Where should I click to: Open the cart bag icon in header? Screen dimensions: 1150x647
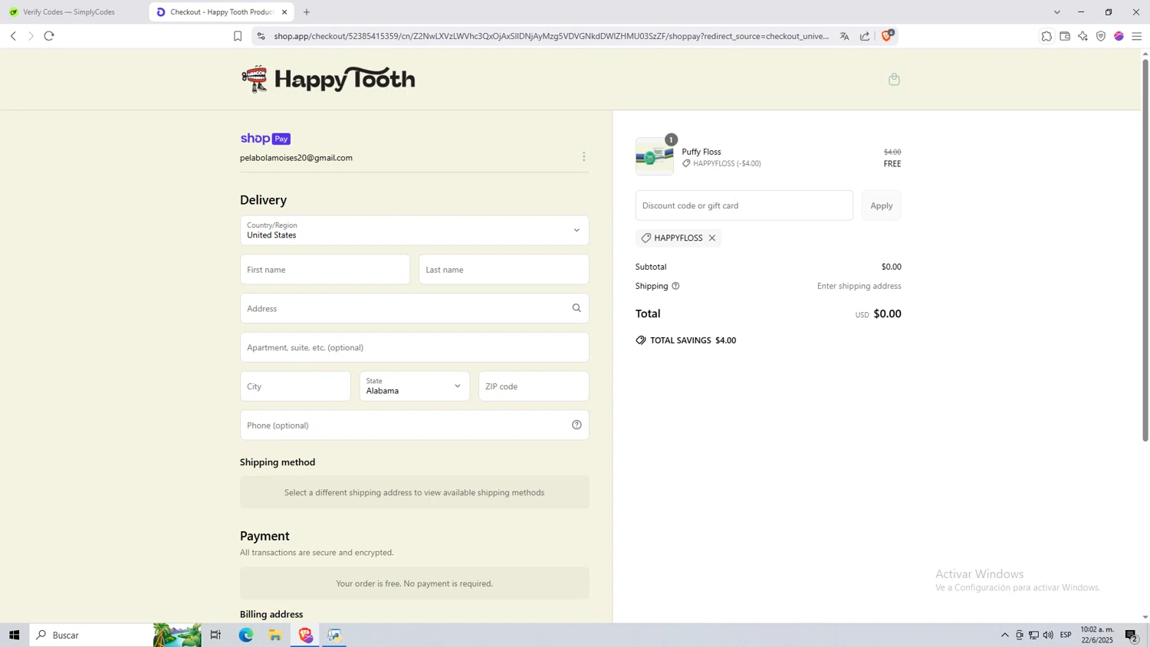click(894, 79)
